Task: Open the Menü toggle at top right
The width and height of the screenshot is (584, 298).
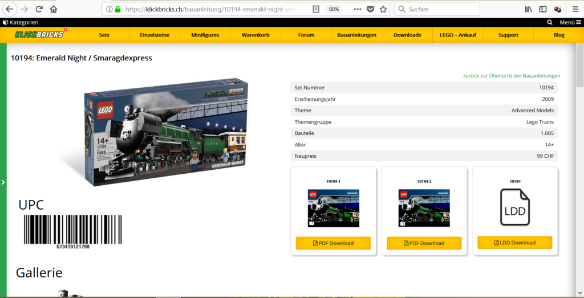Action: (x=569, y=22)
